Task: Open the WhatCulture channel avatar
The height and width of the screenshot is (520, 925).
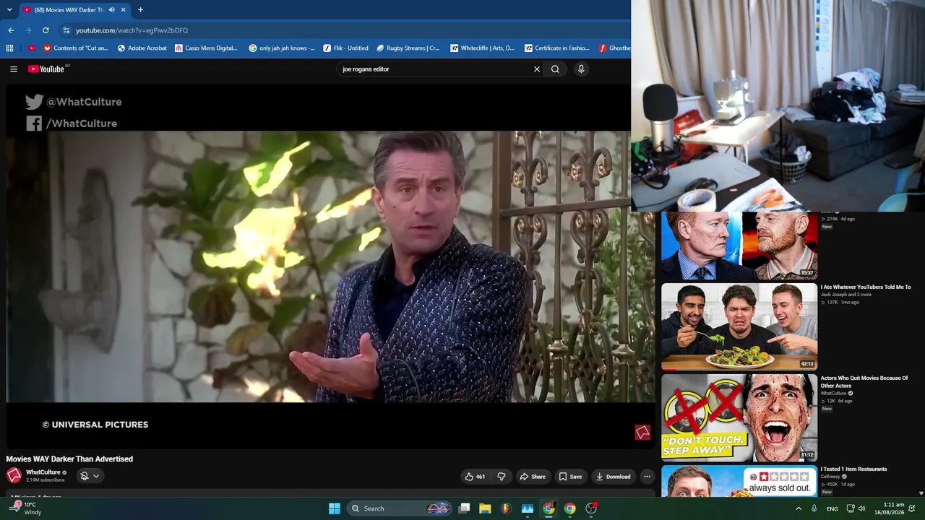Action: click(14, 475)
